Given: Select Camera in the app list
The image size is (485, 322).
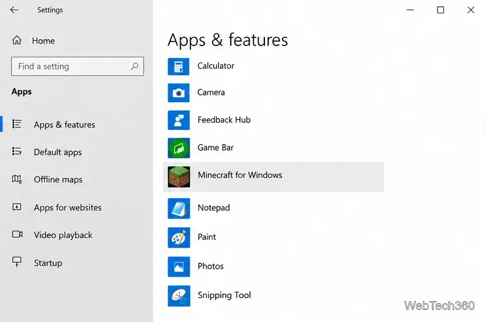Looking at the screenshot, I should (211, 92).
